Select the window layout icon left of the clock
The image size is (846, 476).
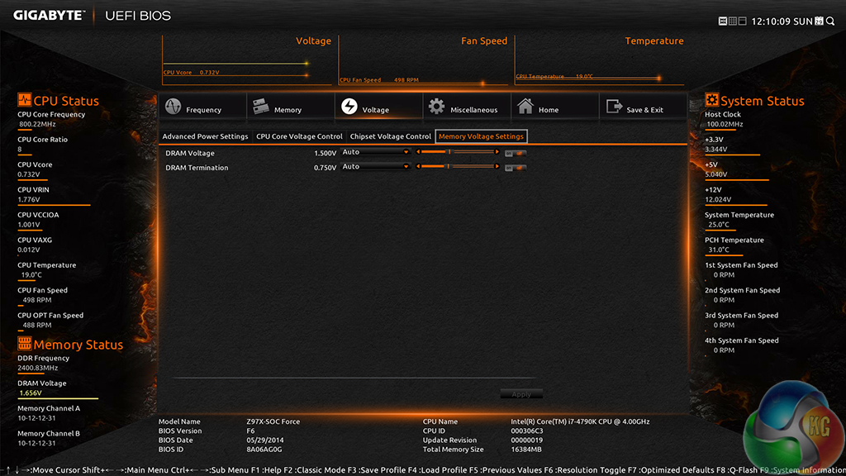[x=743, y=21]
